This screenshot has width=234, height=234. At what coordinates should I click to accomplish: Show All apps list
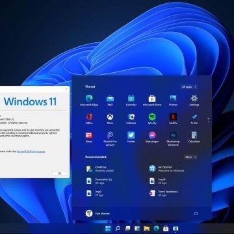coord(189,86)
